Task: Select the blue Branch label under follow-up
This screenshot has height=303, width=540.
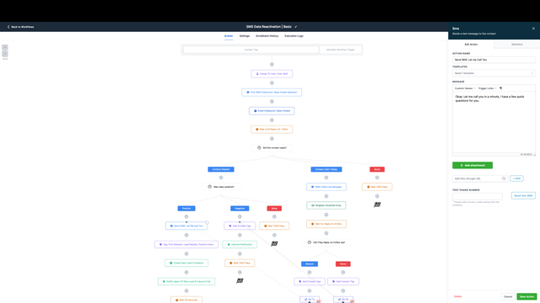Action: (x=310, y=264)
